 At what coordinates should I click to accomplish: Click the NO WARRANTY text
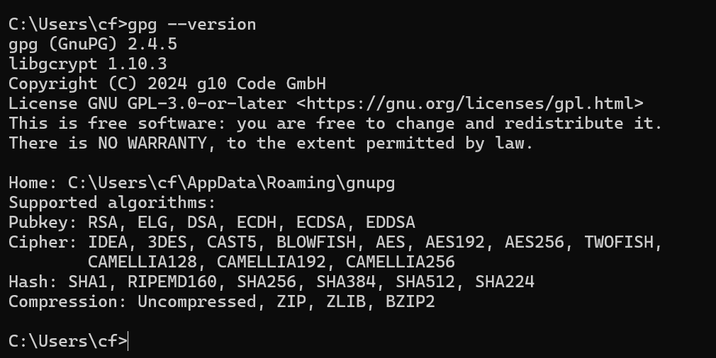pos(152,144)
